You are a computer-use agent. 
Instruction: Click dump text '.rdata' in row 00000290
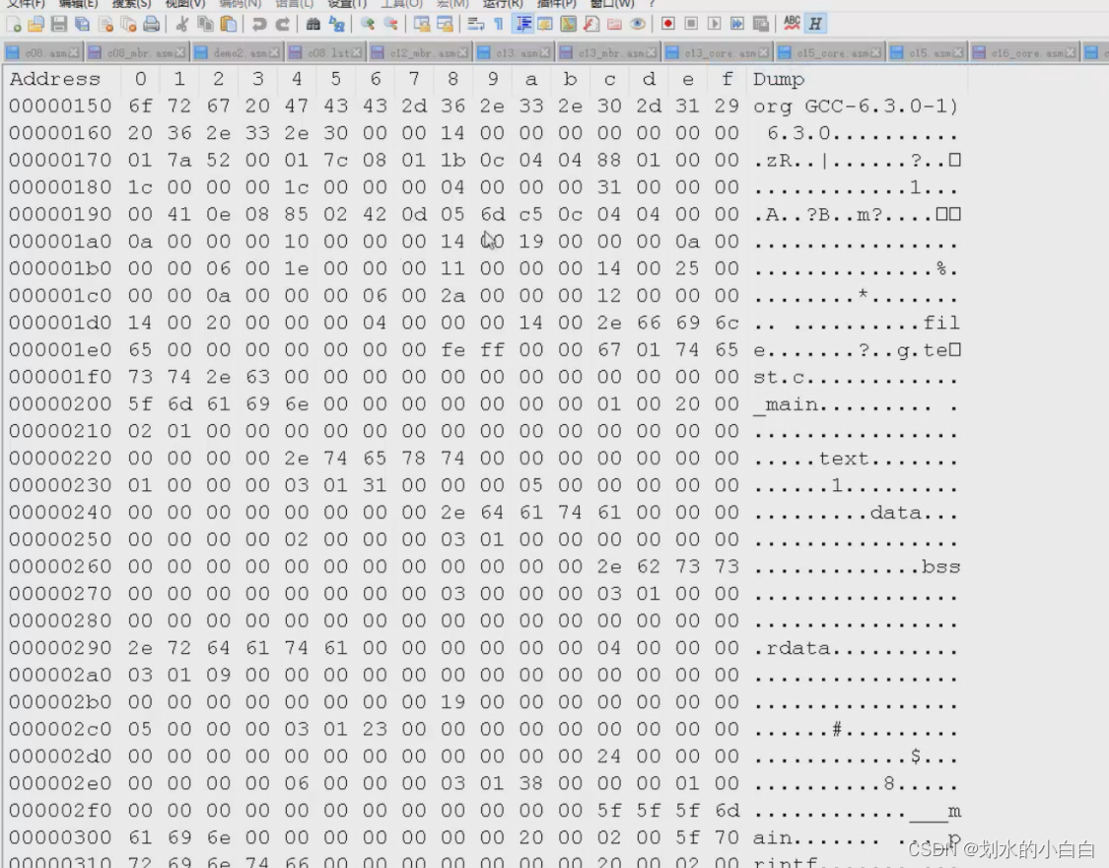(793, 648)
